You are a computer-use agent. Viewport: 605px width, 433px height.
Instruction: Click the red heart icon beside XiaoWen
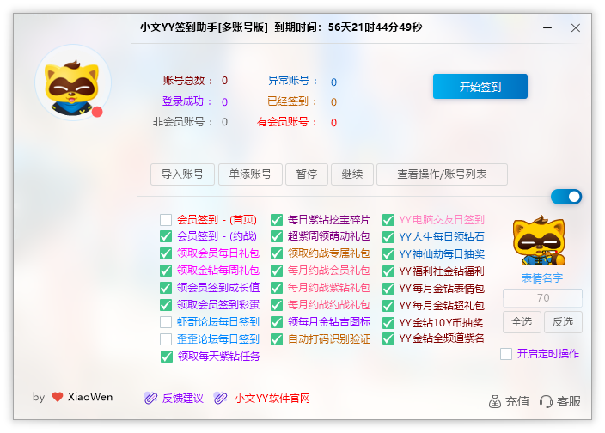point(58,397)
